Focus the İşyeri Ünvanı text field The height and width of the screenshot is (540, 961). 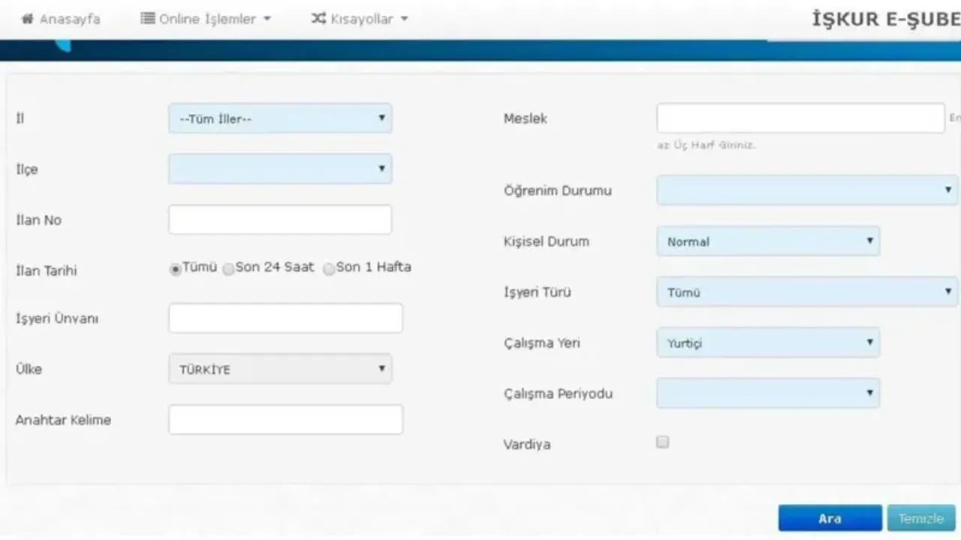pos(285,318)
